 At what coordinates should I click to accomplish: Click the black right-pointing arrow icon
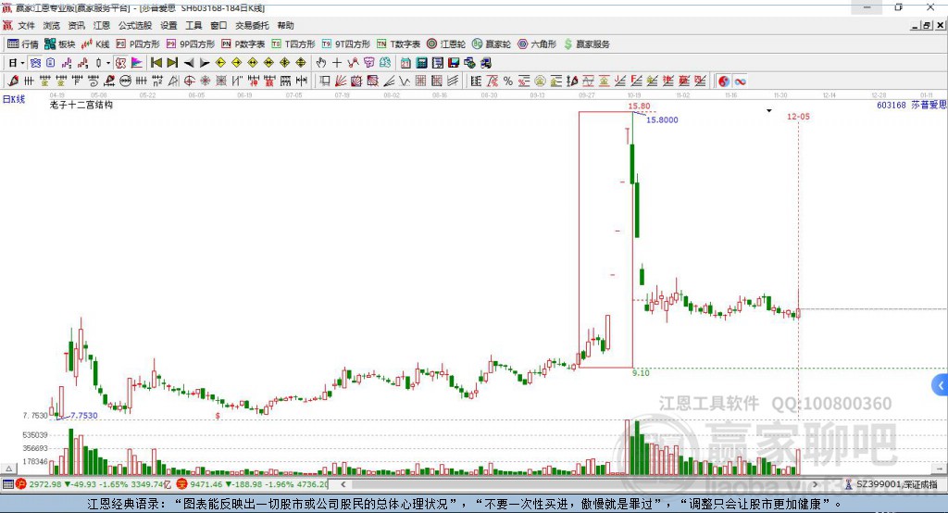[x=205, y=63]
